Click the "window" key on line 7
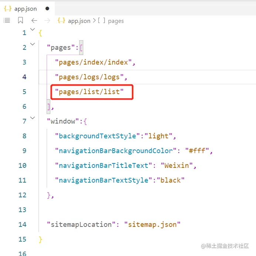Screen dimensions: 256x256 (x=63, y=121)
